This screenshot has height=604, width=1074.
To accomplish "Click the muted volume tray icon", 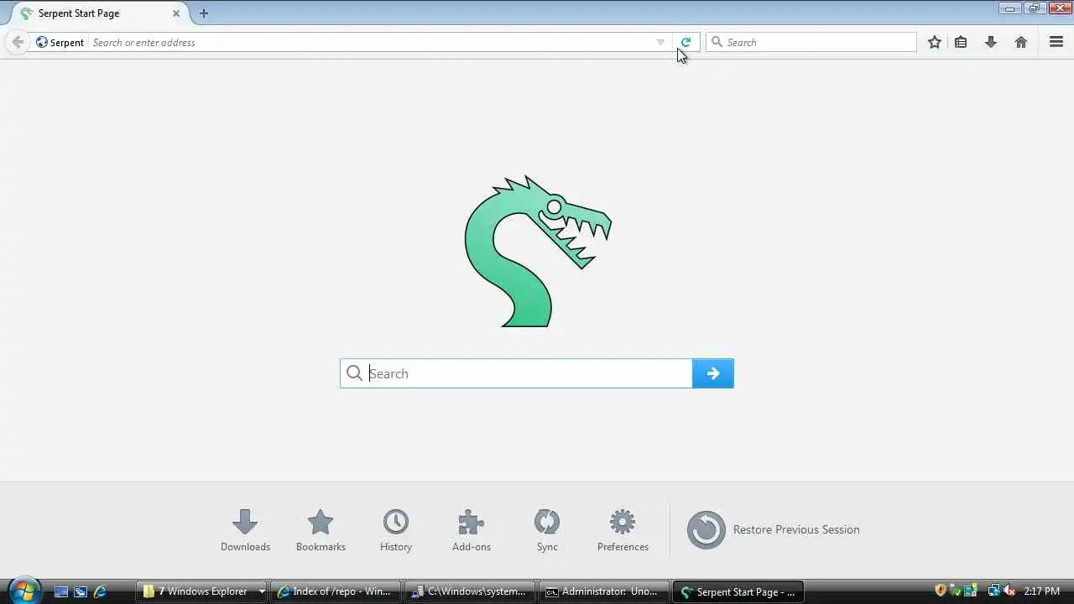I will coord(1009,591).
